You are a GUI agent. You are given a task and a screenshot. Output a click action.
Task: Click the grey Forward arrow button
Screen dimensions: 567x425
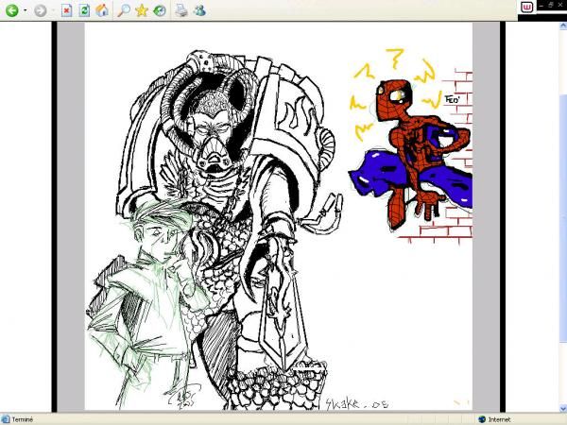click(40, 10)
